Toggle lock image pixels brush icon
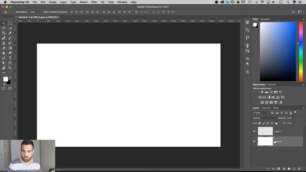 (x=263, y=123)
